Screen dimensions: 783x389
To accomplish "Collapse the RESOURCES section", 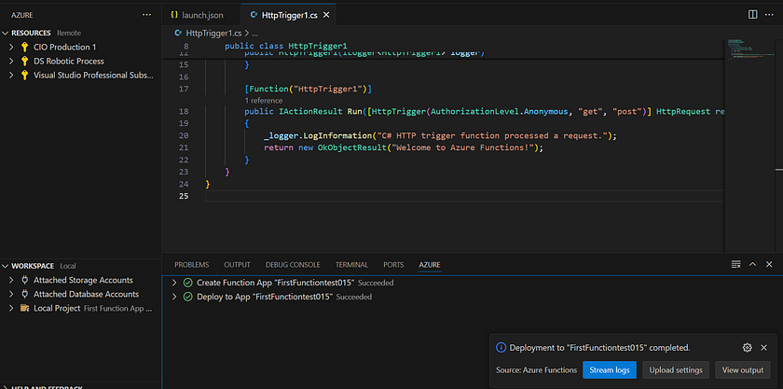I will click(x=6, y=33).
